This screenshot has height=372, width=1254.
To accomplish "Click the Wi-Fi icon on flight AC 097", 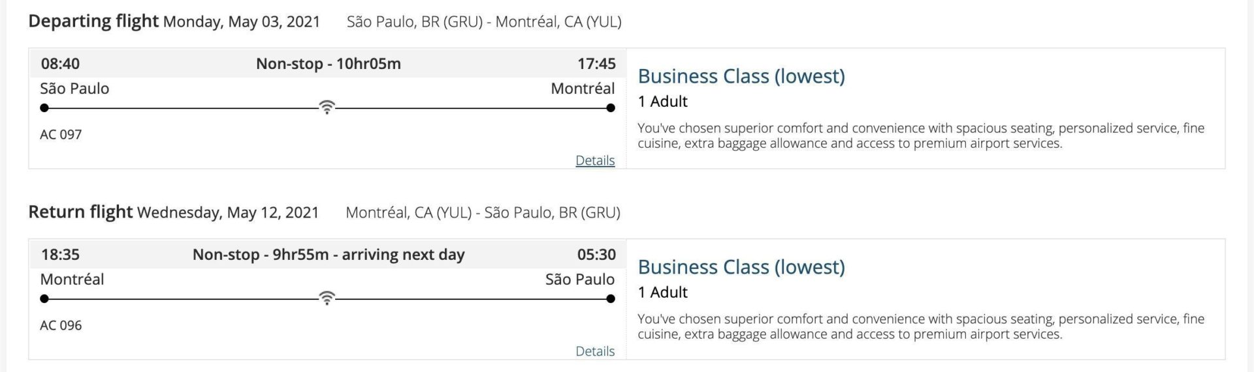I will (x=327, y=107).
